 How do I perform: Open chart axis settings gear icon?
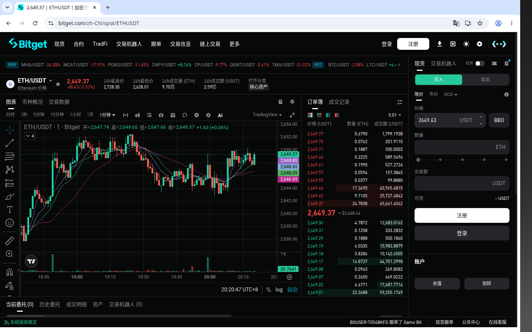point(289,277)
